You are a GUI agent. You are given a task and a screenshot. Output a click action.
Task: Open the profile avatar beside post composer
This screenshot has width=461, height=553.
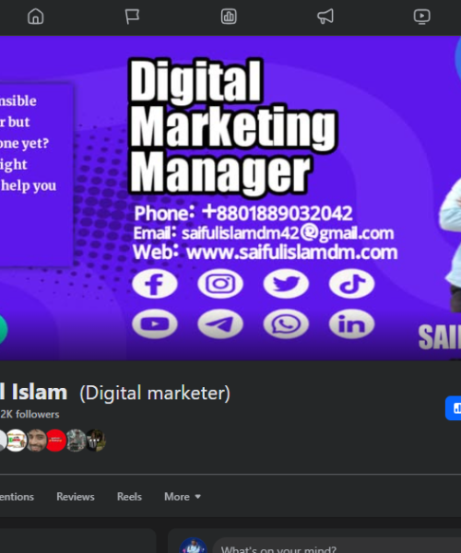coord(193,546)
